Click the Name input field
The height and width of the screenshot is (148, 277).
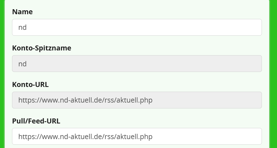pyautogui.click(x=137, y=27)
